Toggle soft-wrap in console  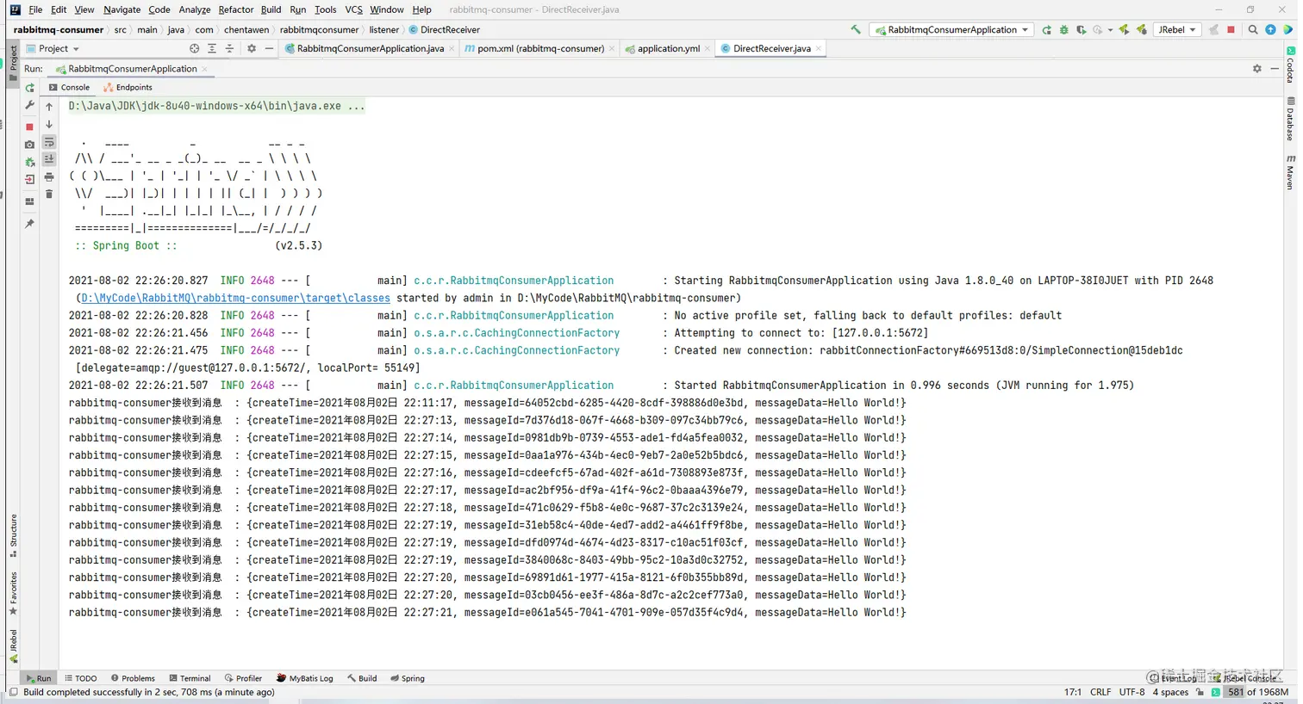[x=49, y=142]
